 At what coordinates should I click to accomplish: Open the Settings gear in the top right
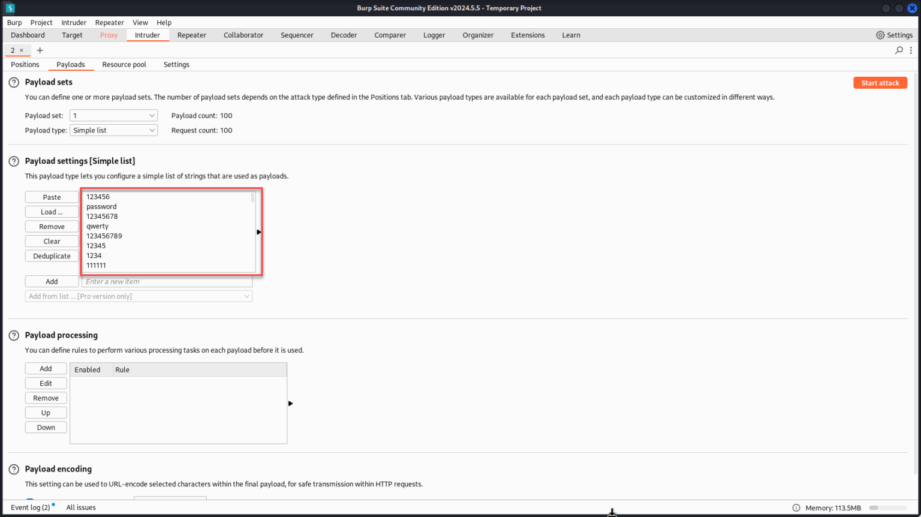[x=879, y=35]
